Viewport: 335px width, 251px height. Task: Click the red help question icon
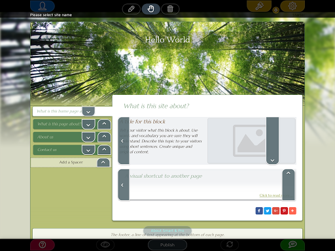[43, 244]
